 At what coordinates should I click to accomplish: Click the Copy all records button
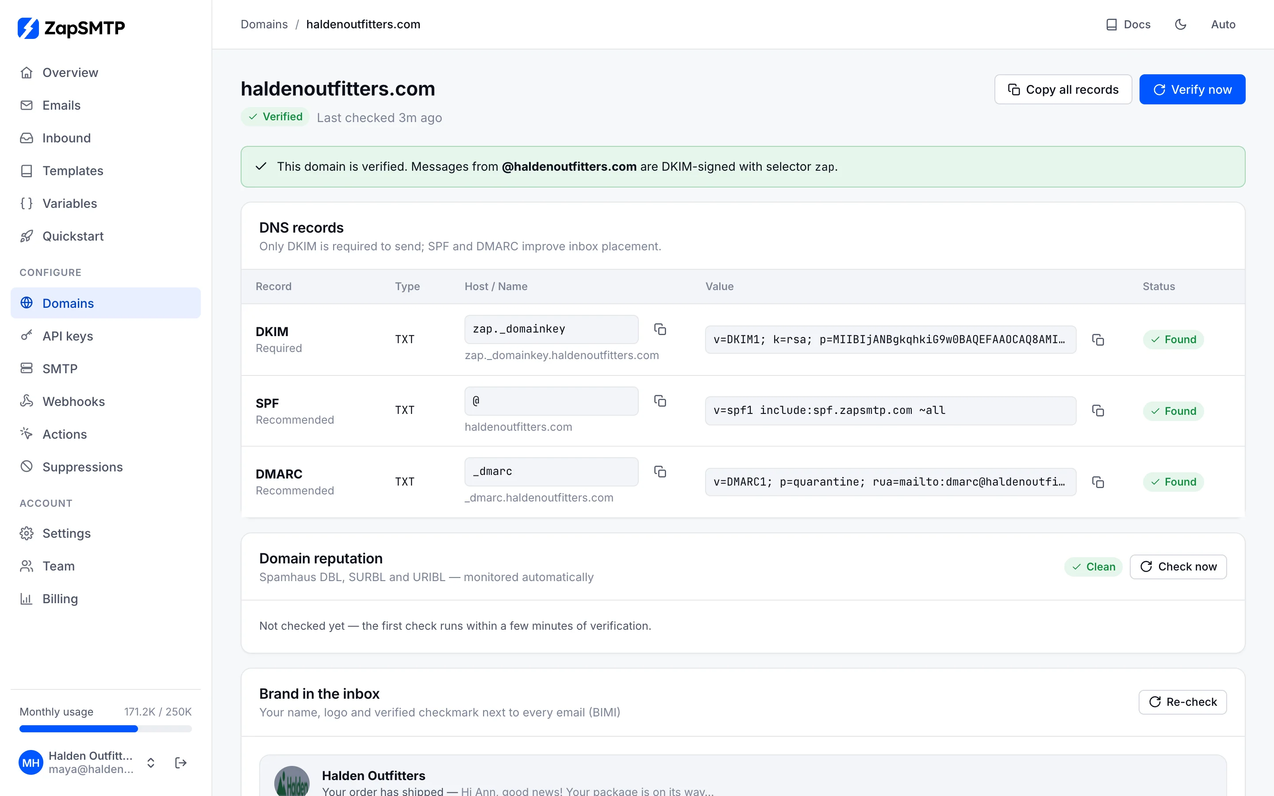[1063, 89]
